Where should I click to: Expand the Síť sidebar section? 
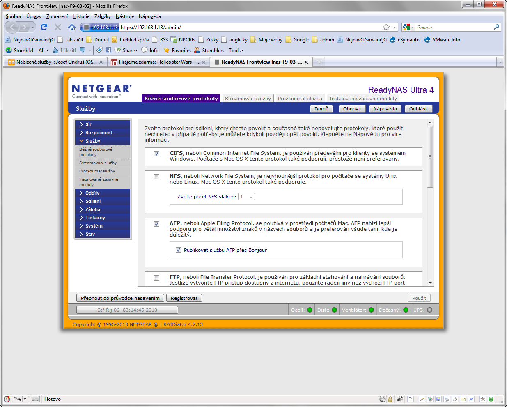point(103,124)
